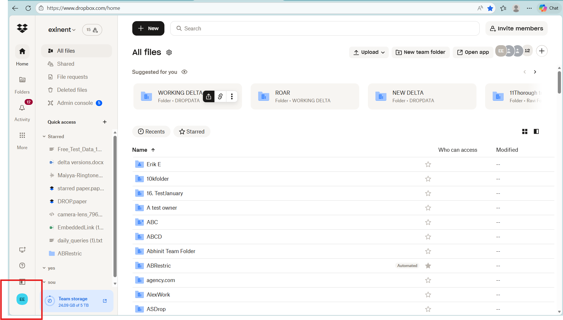Expand the exinent account switcher
563x320 pixels.
(62, 30)
